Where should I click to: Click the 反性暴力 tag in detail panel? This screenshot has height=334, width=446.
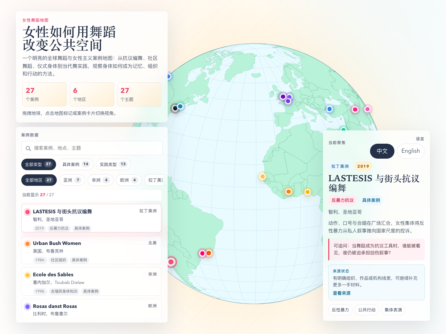(340, 310)
